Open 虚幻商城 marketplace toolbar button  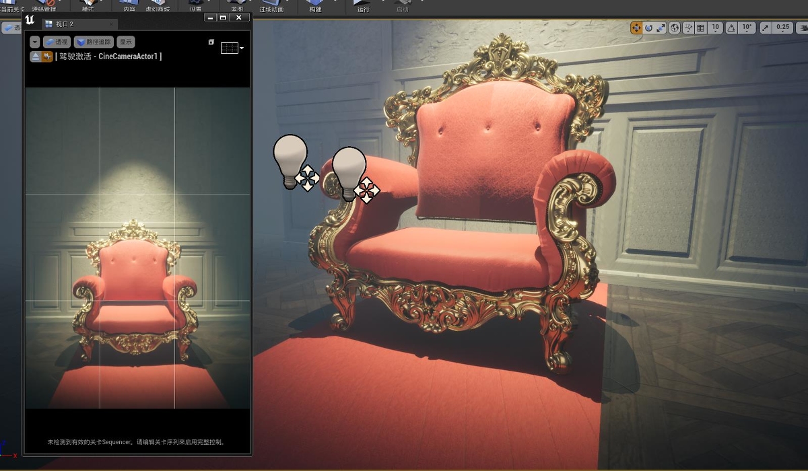point(158,6)
